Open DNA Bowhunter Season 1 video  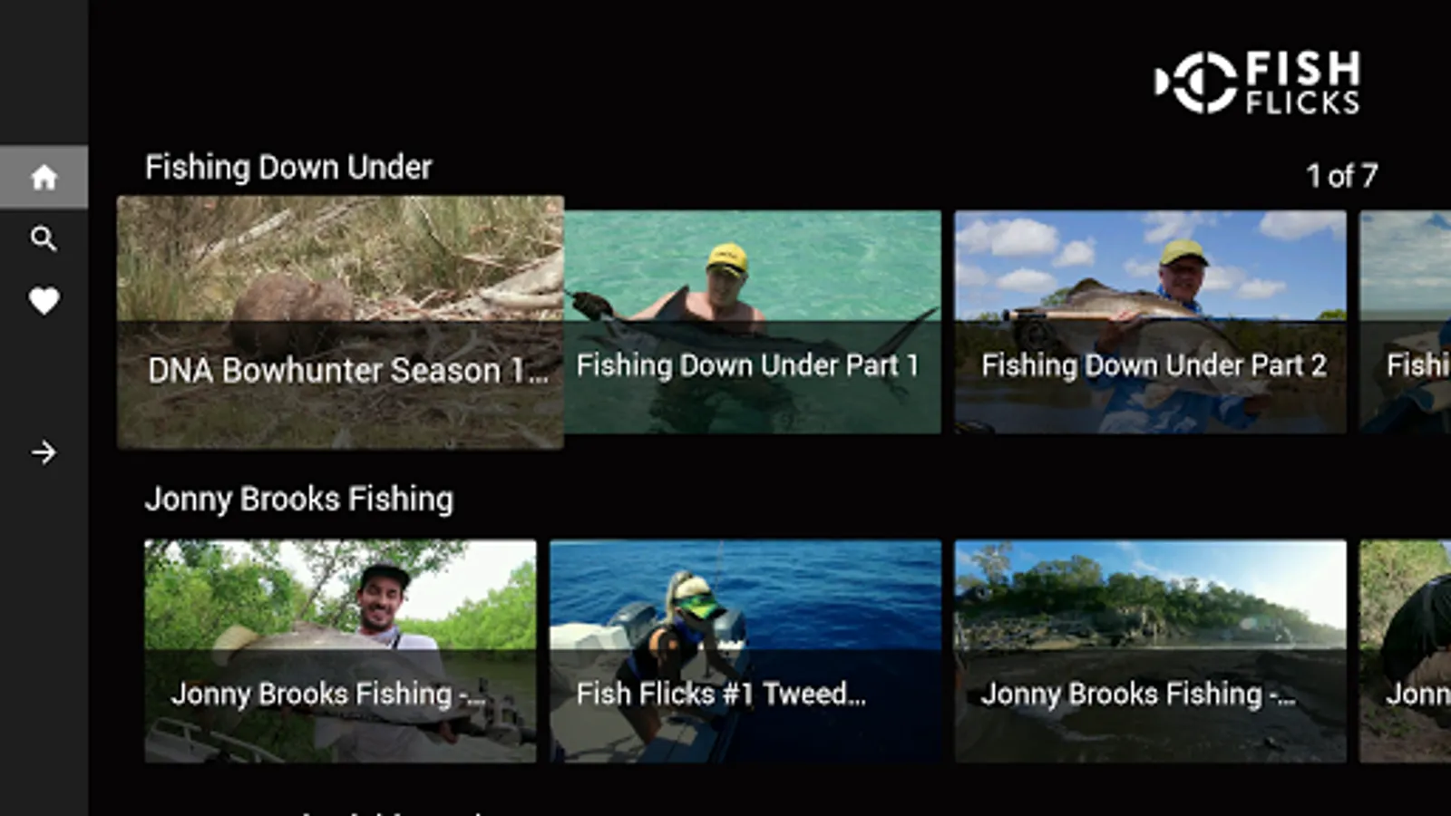pos(340,322)
